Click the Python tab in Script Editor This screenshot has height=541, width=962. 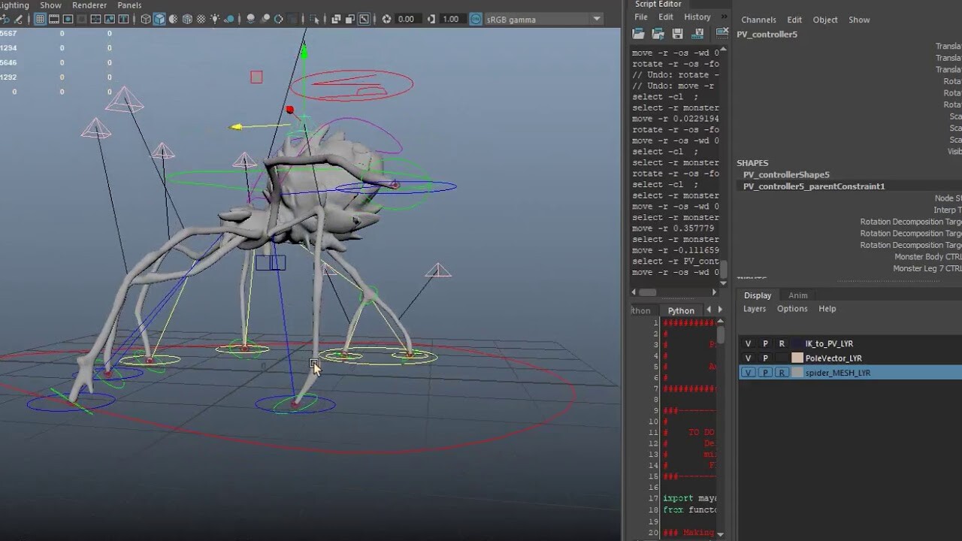coord(681,310)
